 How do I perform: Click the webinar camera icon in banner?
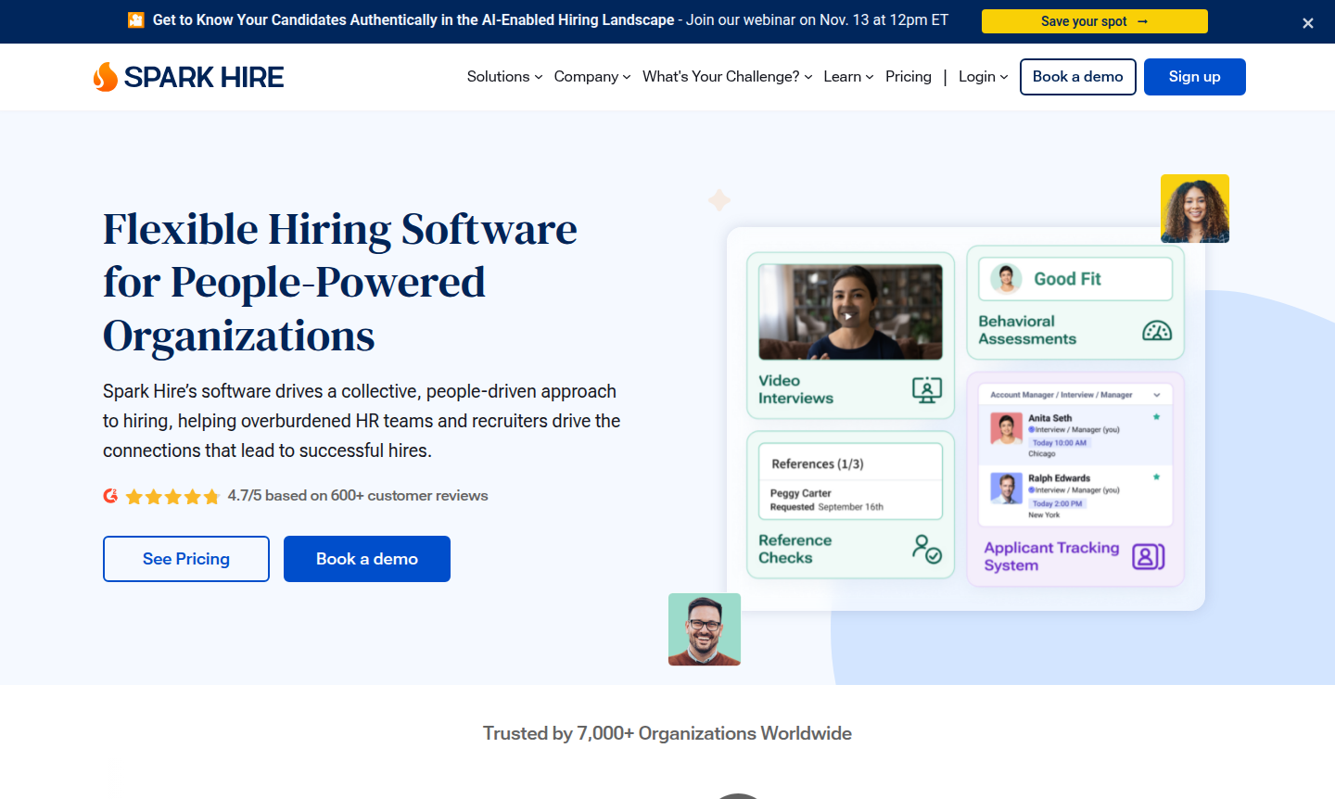pyautogui.click(x=136, y=20)
